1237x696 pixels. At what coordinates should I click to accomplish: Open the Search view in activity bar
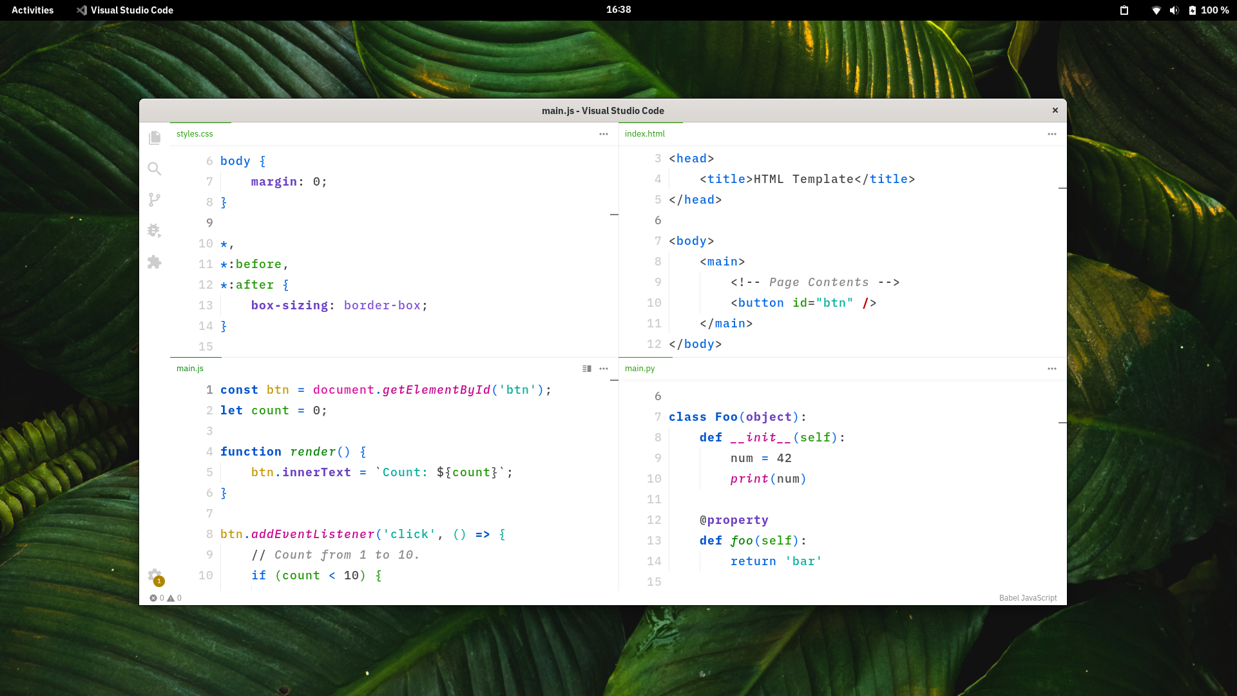(x=155, y=169)
